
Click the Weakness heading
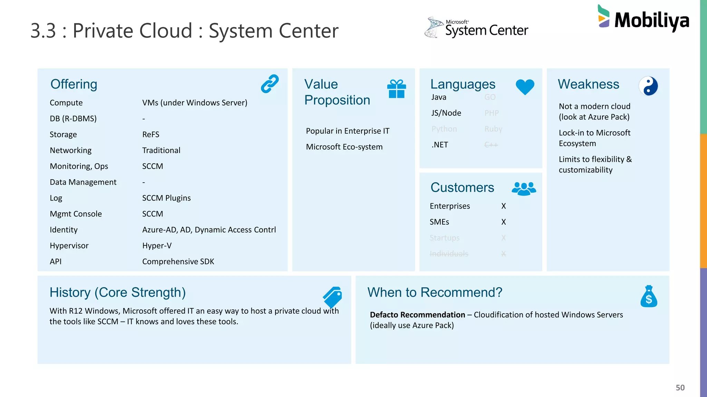click(x=589, y=84)
